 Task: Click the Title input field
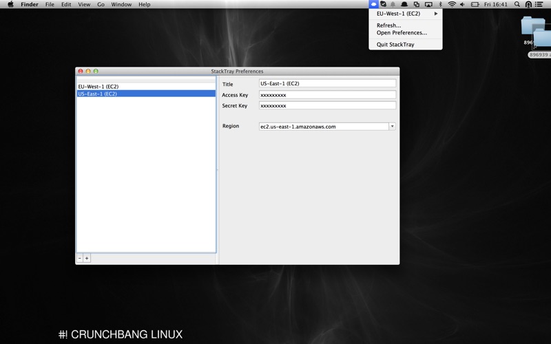(328, 83)
